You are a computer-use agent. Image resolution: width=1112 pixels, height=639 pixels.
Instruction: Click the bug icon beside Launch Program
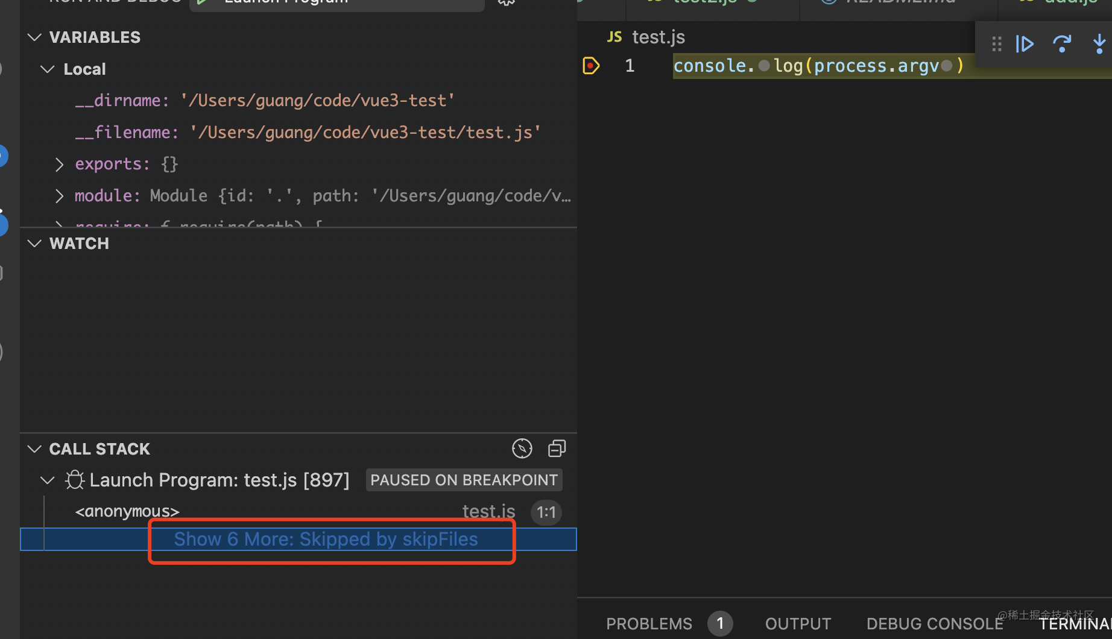75,480
